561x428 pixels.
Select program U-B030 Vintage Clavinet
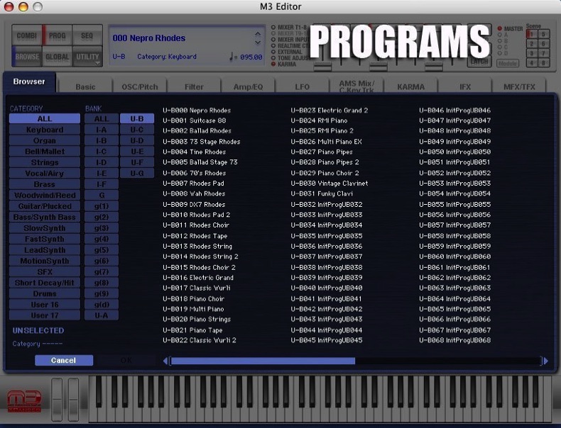click(x=329, y=183)
